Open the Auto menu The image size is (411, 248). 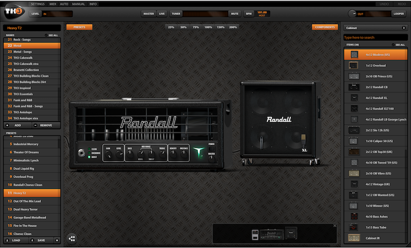(64, 4)
